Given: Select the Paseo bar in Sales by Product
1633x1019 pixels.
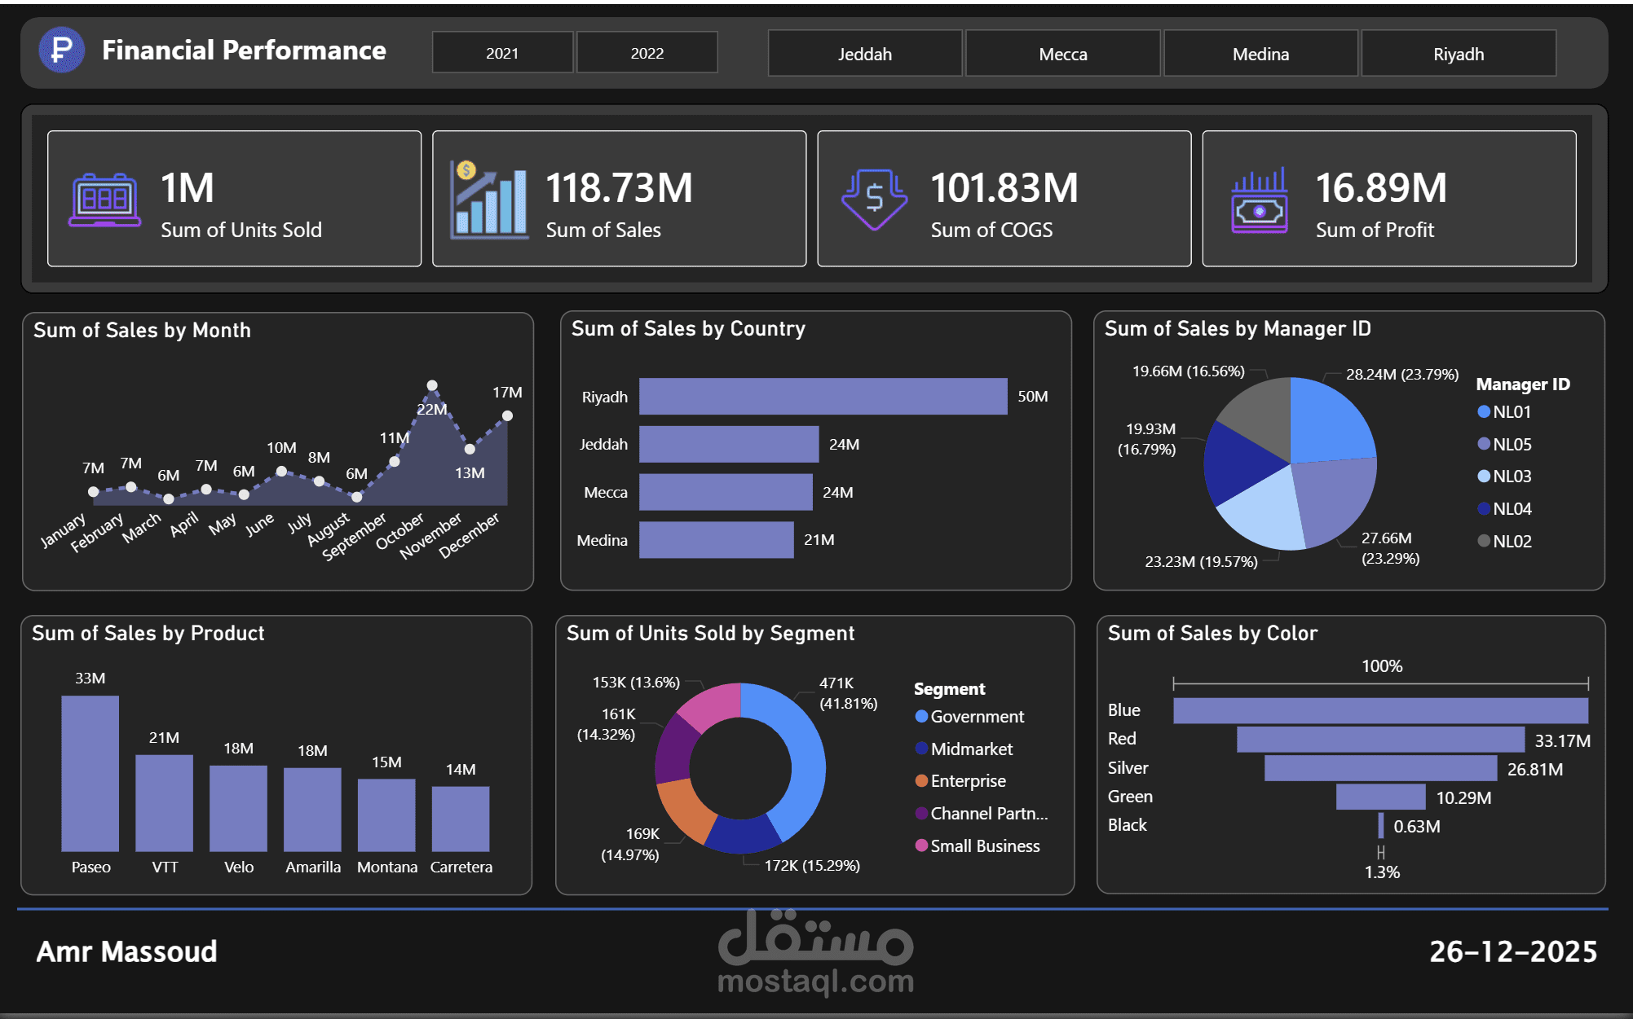Looking at the screenshot, I should coord(90,774).
